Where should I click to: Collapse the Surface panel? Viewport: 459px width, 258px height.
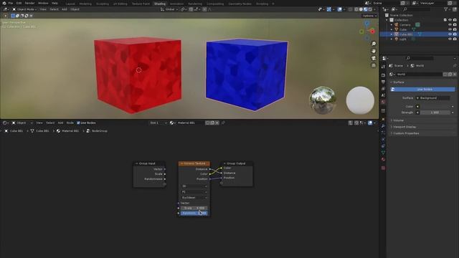tap(399, 82)
